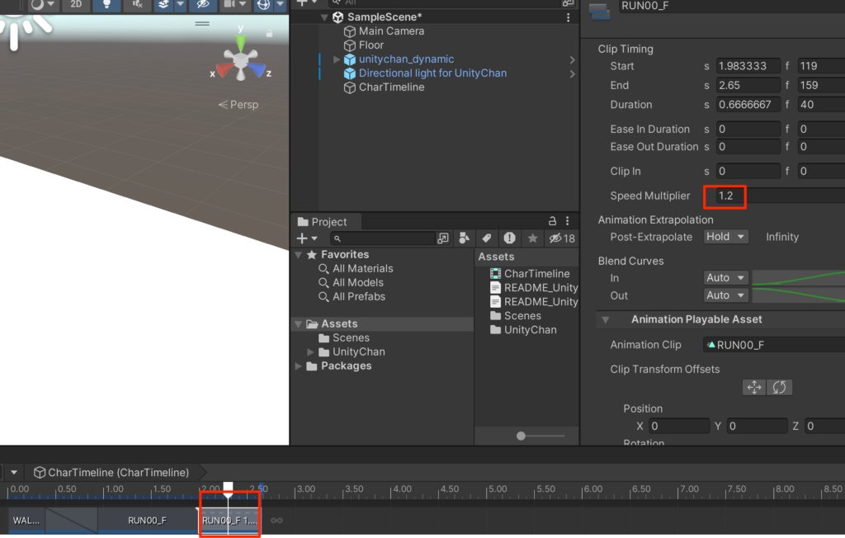845x538 pixels.
Task: Toggle hidden objects visibility in Scene view
Action: (203, 4)
